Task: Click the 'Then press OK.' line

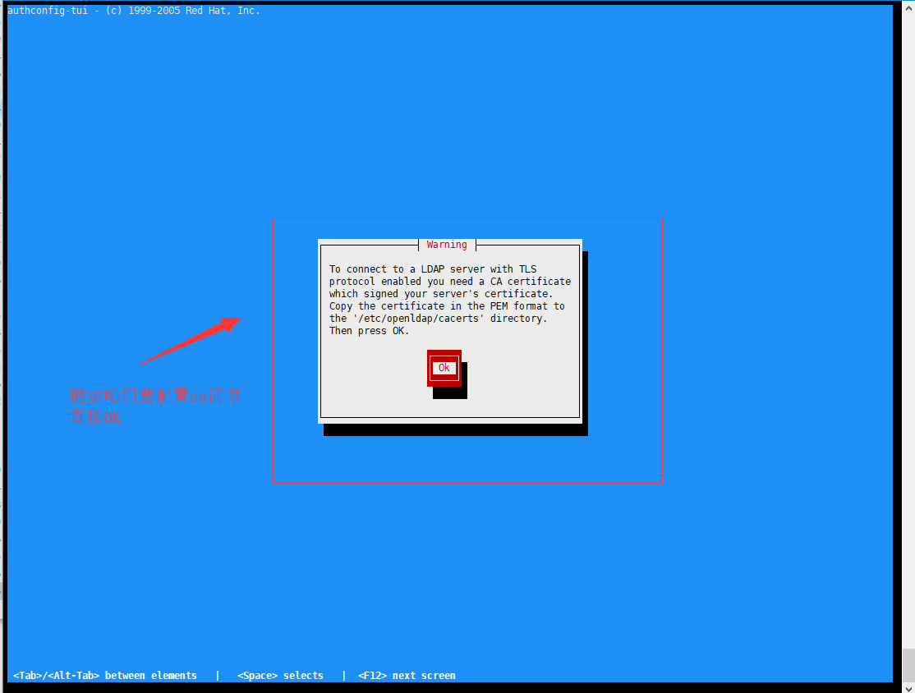Action: point(369,331)
